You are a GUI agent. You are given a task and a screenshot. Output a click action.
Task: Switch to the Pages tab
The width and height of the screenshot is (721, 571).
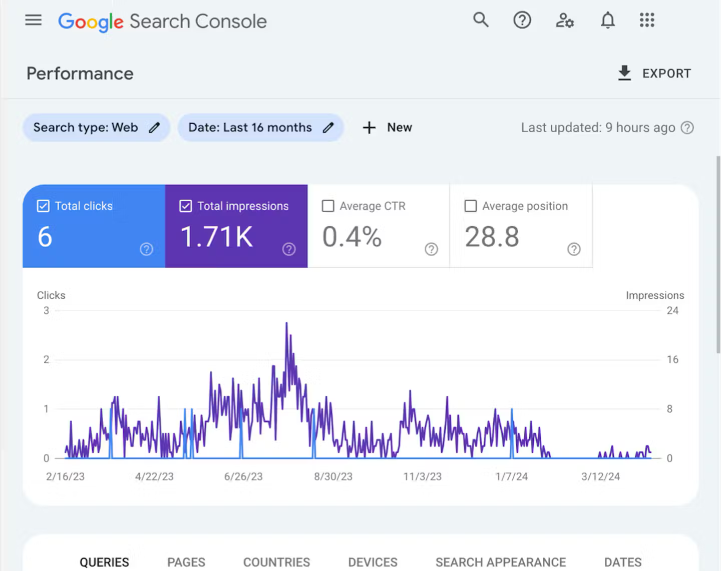click(x=186, y=562)
